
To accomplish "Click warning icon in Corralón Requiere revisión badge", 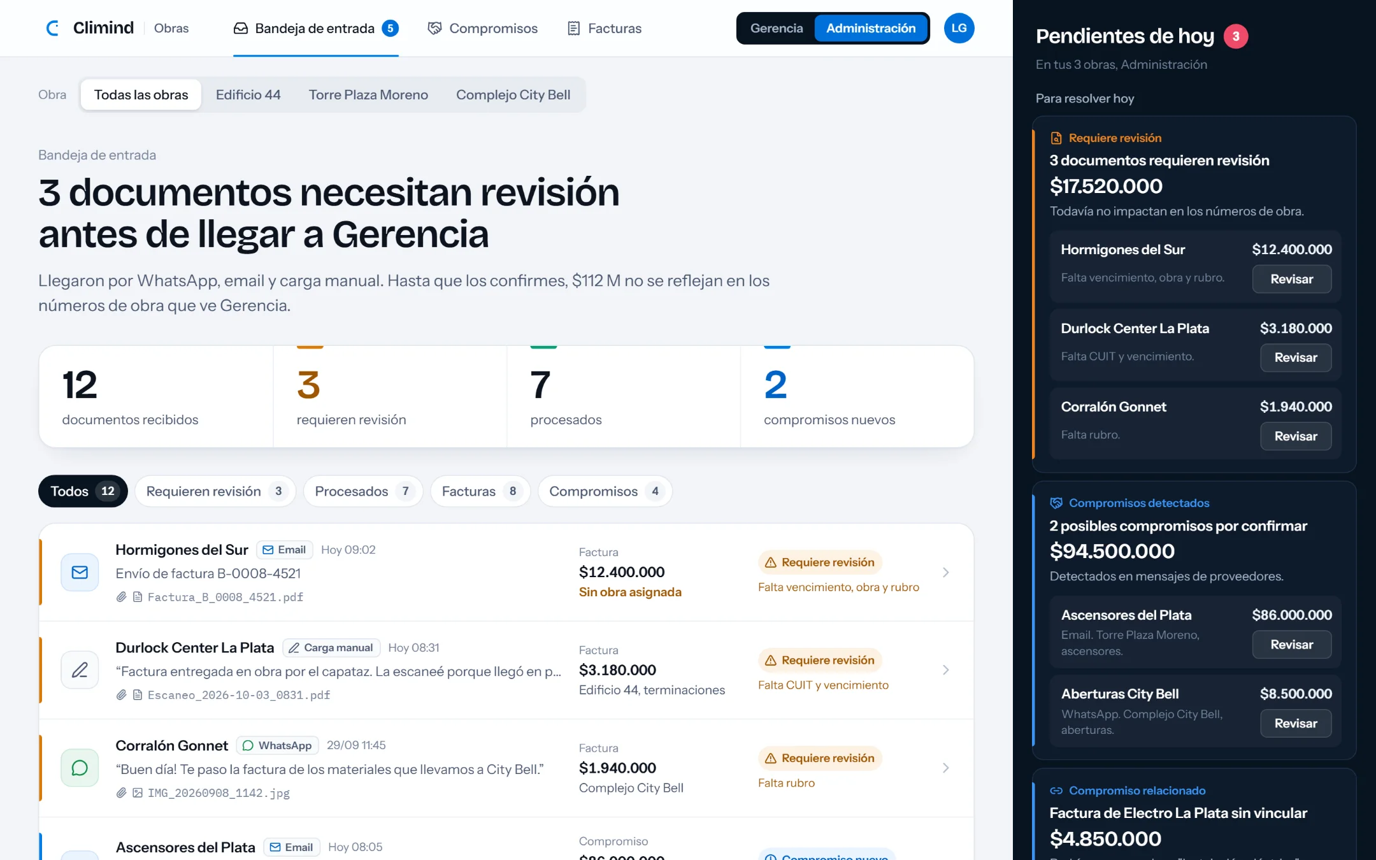I will click(770, 758).
